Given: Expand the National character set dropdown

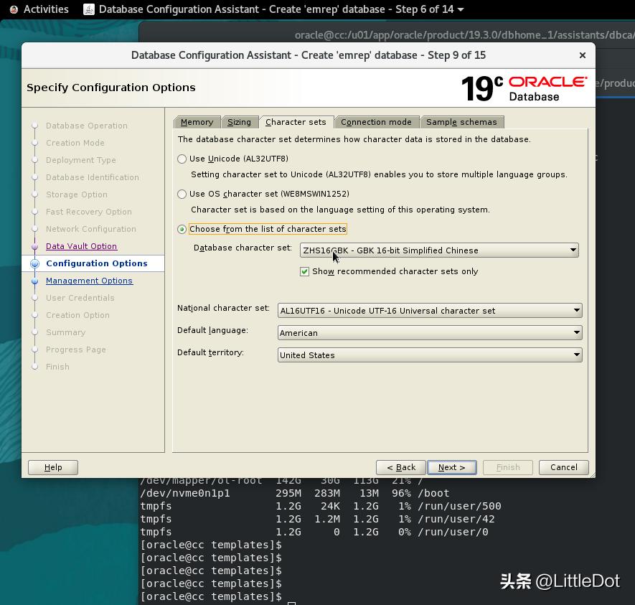Looking at the screenshot, I should tap(430, 311).
